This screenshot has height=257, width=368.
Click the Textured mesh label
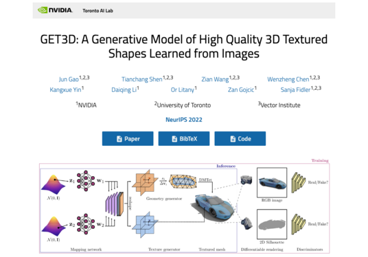pyautogui.click(x=212, y=249)
